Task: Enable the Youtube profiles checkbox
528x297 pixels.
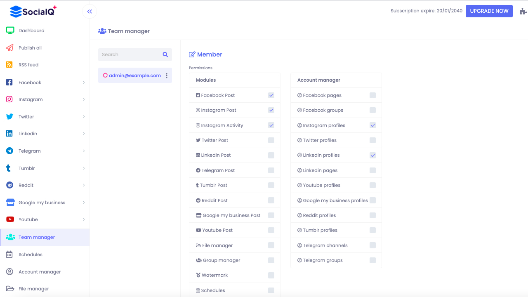Action: pyautogui.click(x=372, y=185)
